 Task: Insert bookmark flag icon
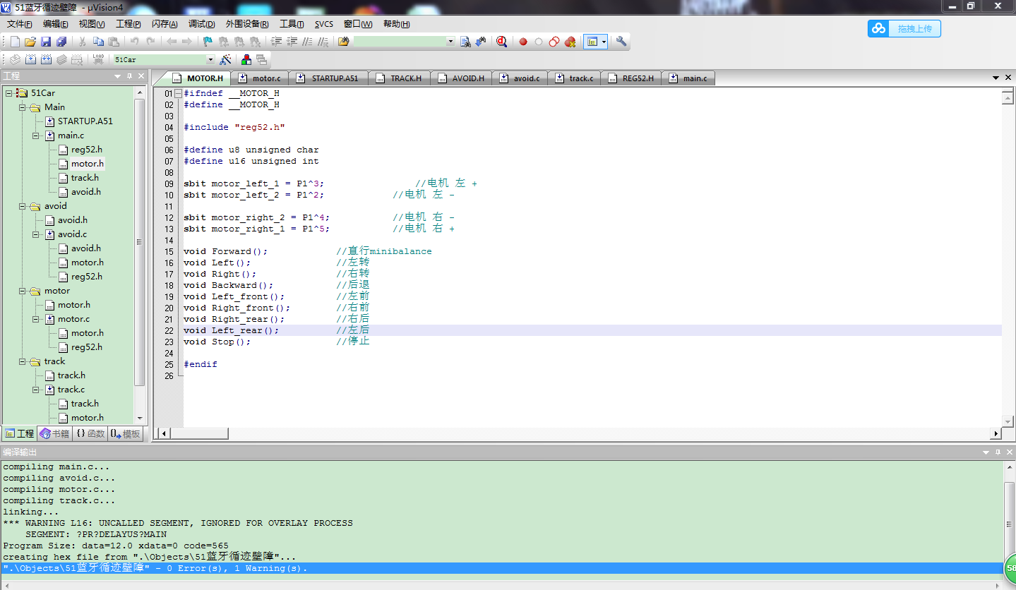208,42
